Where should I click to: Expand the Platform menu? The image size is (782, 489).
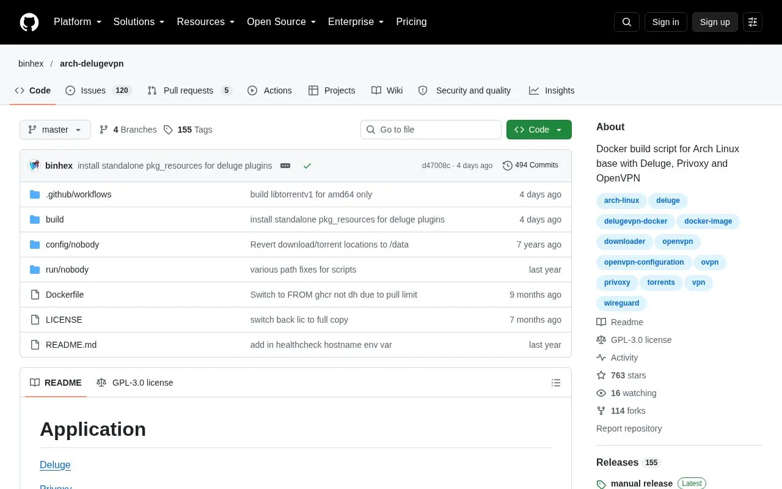point(78,22)
